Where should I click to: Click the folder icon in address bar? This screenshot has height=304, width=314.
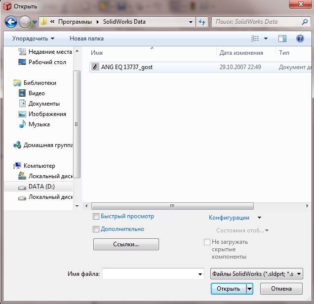point(43,22)
